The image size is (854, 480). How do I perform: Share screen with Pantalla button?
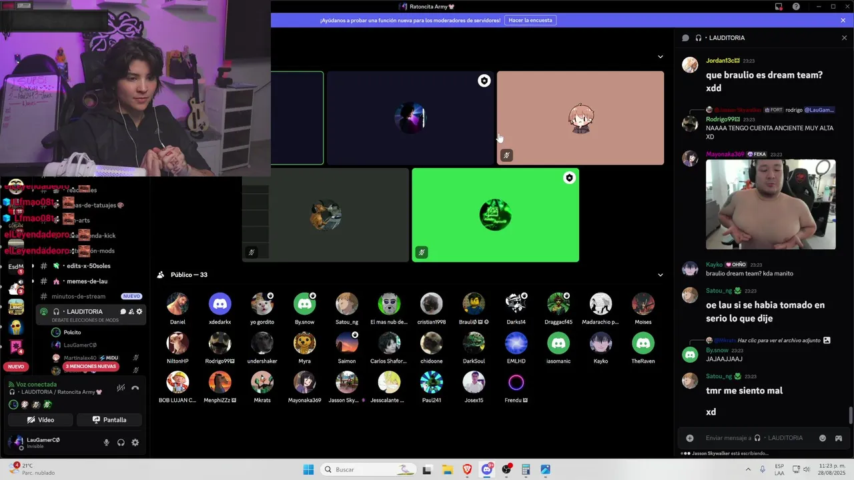[x=109, y=420]
